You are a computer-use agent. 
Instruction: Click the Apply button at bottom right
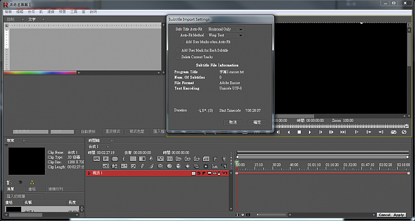coord(399,215)
